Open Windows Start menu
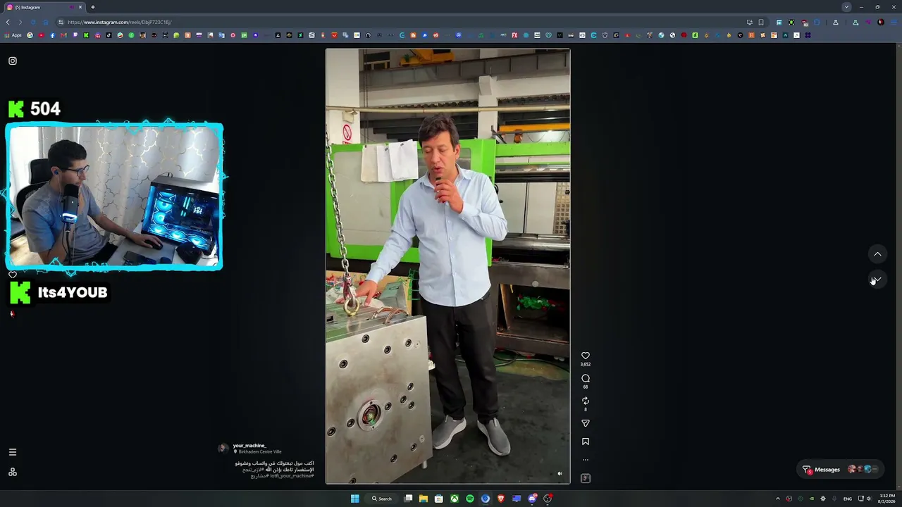902x507 pixels. tap(354, 499)
